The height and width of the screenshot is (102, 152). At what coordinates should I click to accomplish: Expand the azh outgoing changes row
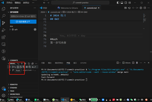pos(23,29)
